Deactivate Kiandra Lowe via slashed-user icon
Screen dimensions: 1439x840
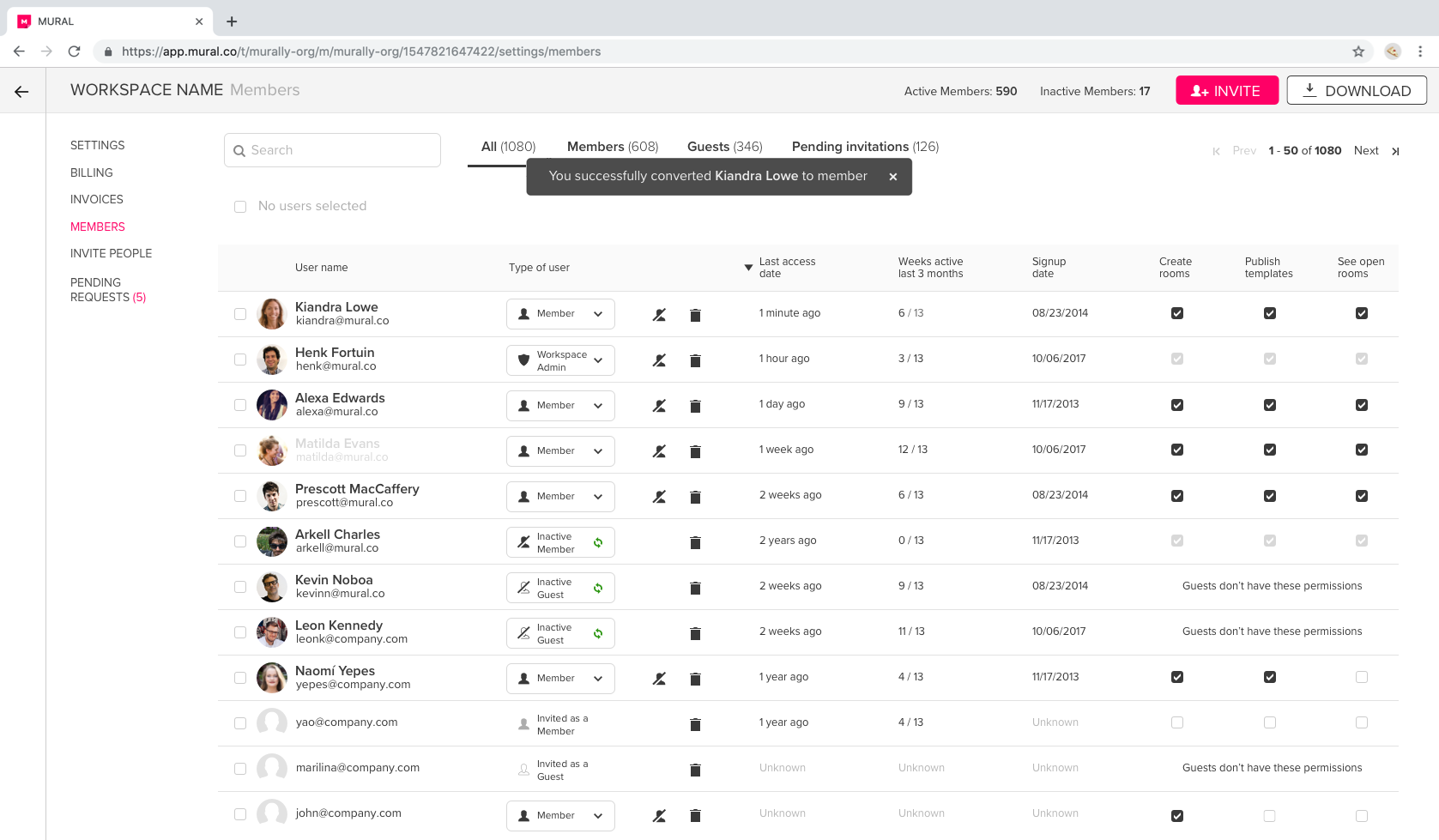[659, 315]
